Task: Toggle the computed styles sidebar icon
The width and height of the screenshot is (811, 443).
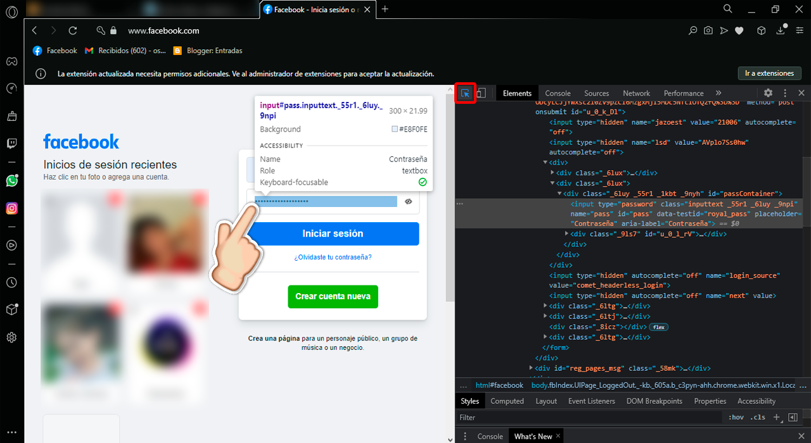Action: click(x=793, y=417)
